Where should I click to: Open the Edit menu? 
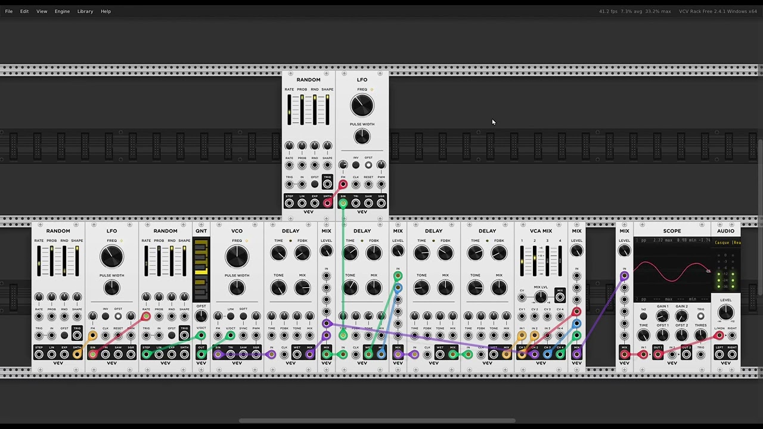[x=24, y=11]
